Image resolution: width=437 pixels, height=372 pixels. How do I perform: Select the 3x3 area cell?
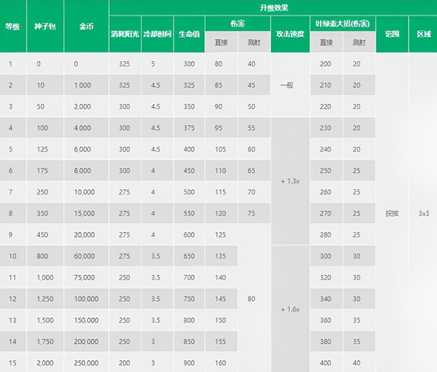[424, 214]
